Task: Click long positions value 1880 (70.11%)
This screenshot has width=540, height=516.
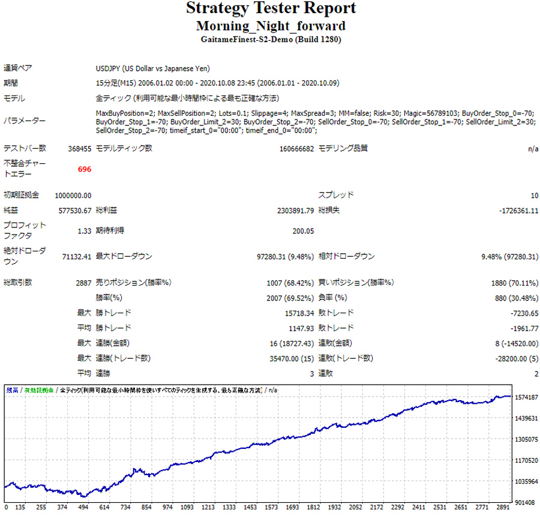Action: pyautogui.click(x=515, y=283)
